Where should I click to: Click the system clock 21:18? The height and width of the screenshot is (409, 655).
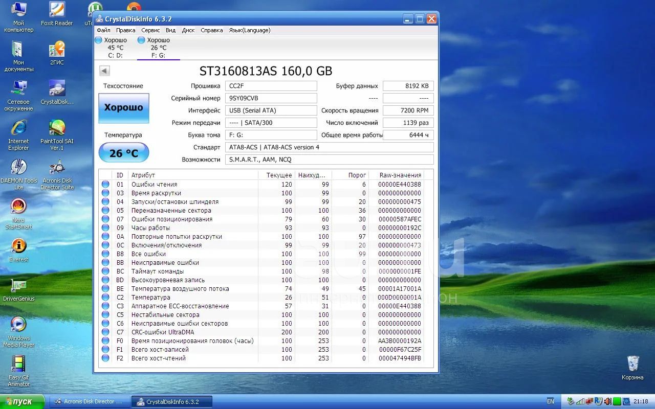pyautogui.click(x=641, y=402)
